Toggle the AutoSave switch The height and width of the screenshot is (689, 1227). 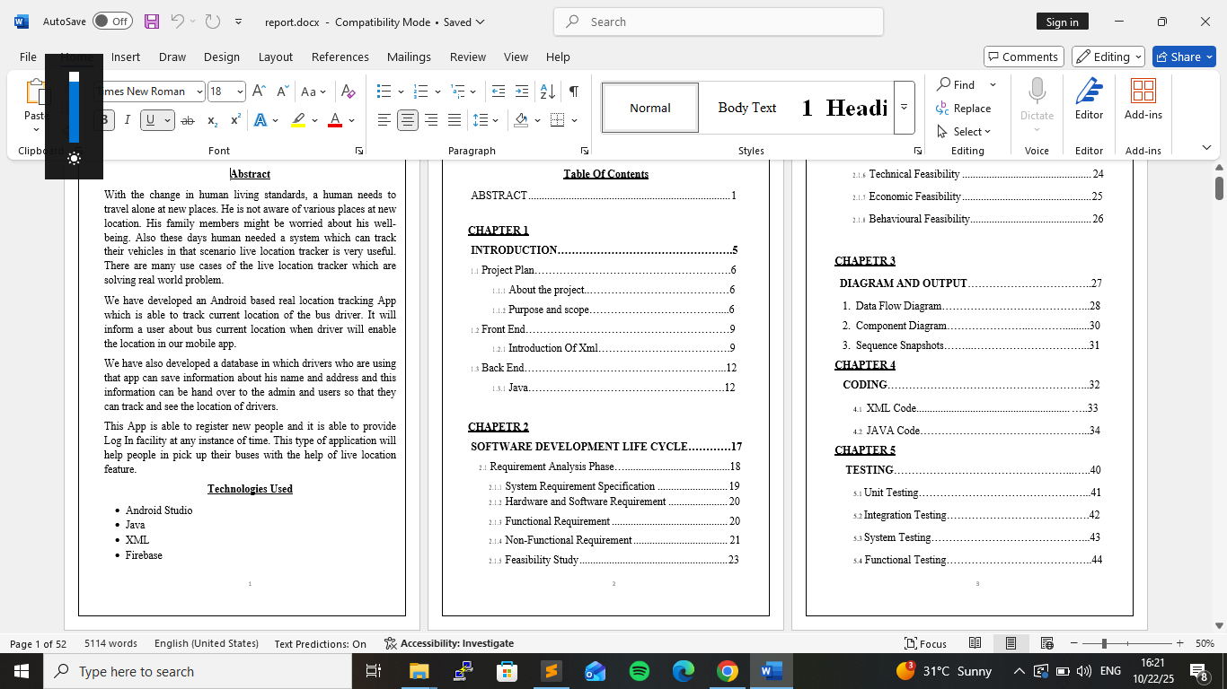click(x=112, y=22)
